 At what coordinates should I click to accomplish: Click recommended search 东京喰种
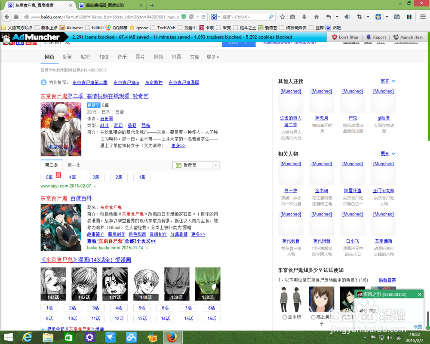click(x=154, y=82)
